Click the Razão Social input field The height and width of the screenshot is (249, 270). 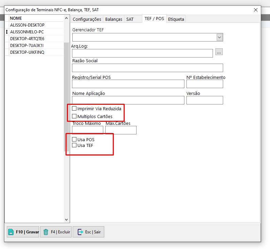click(x=147, y=68)
